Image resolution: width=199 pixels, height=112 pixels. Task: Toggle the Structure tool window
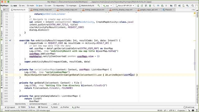2,50
